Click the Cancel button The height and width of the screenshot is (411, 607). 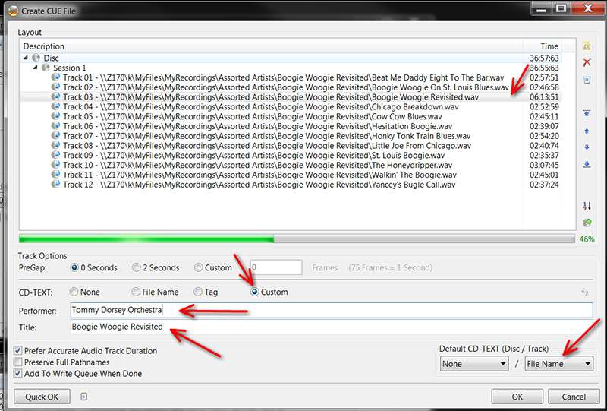pyautogui.click(x=574, y=397)
